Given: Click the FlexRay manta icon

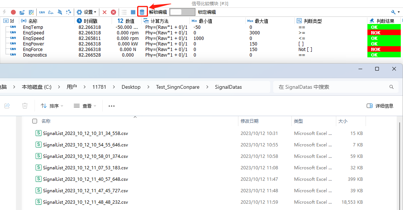Looking at the screenshot, I should coord(60,12).
